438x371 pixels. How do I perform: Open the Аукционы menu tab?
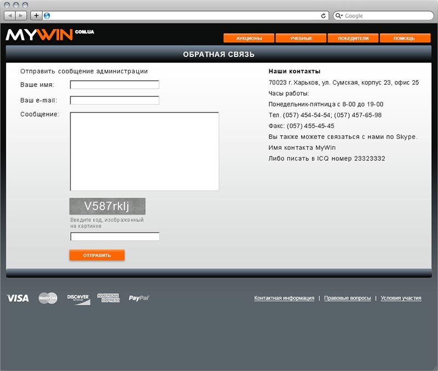[x=249, y=38]
